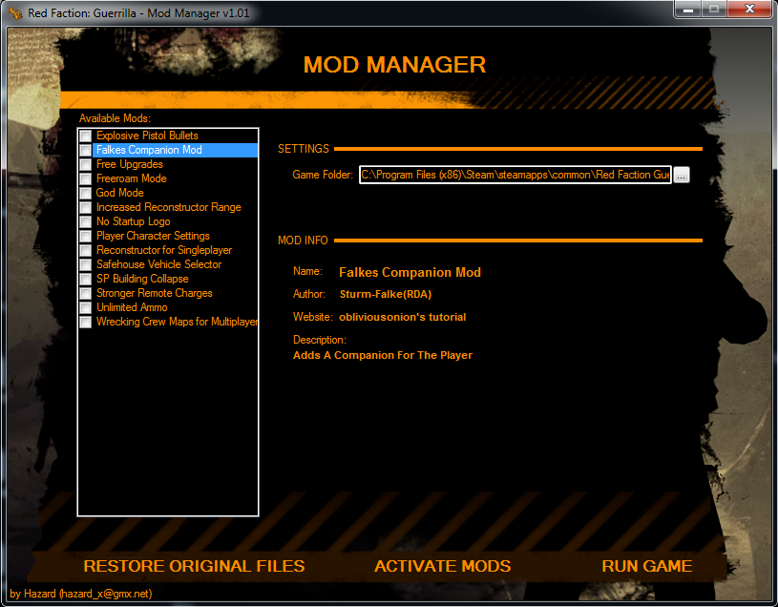778x607 pixels.
Task: Close the Mod Manager window
Action: (749, 9)
